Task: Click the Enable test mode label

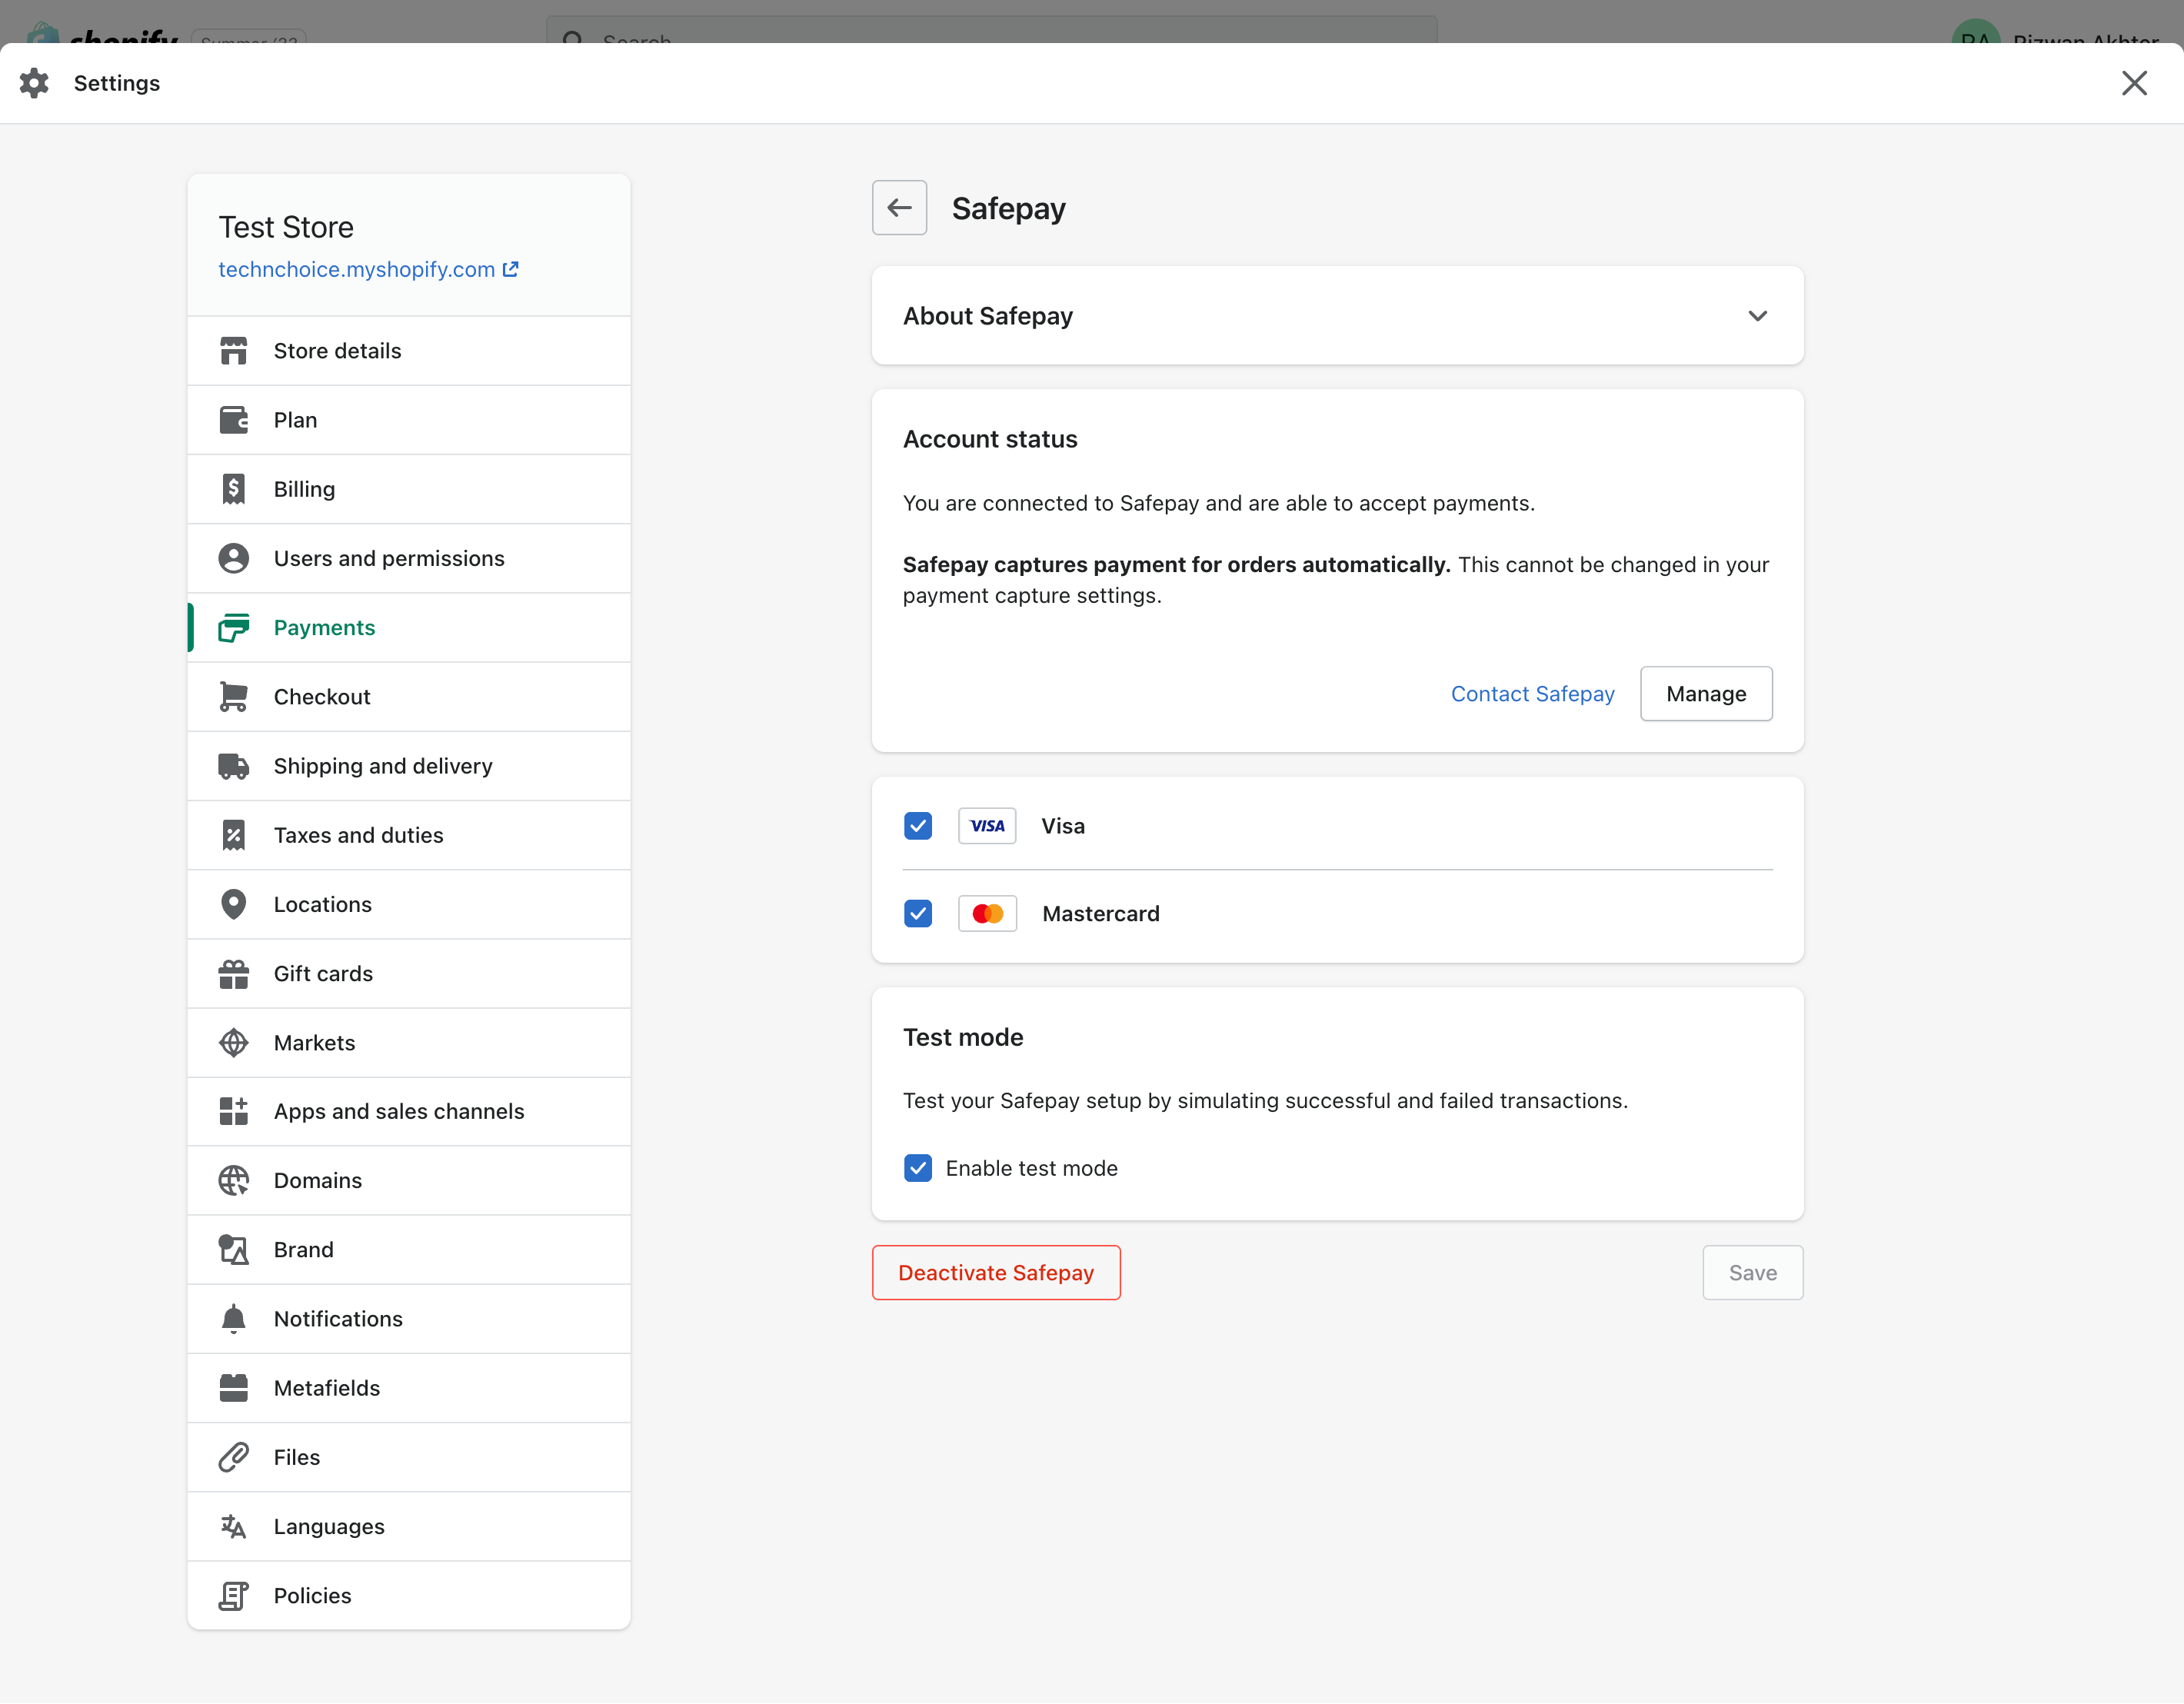Action: click(1031, 1168)
